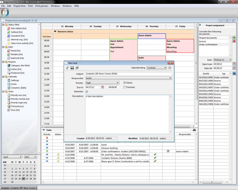Select the Aaron Admin Mounting appointment on Friday
The height and width of the screenshot is (190, 238).
[x=180, y=46]
